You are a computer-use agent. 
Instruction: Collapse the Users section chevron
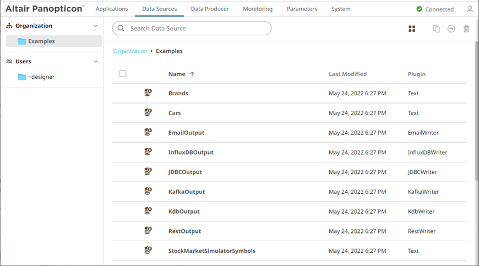pos(96,62)
